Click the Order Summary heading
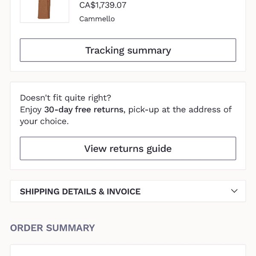Image resolution: width=256 pixels, height=256 pixels. [52, 228]
